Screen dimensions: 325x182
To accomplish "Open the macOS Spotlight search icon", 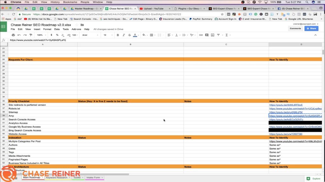I will tap(307, 2).
